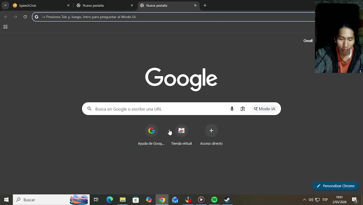The image size is (363, 205).
Task: Open Spotify from taskbar
Action: [214, 200]
